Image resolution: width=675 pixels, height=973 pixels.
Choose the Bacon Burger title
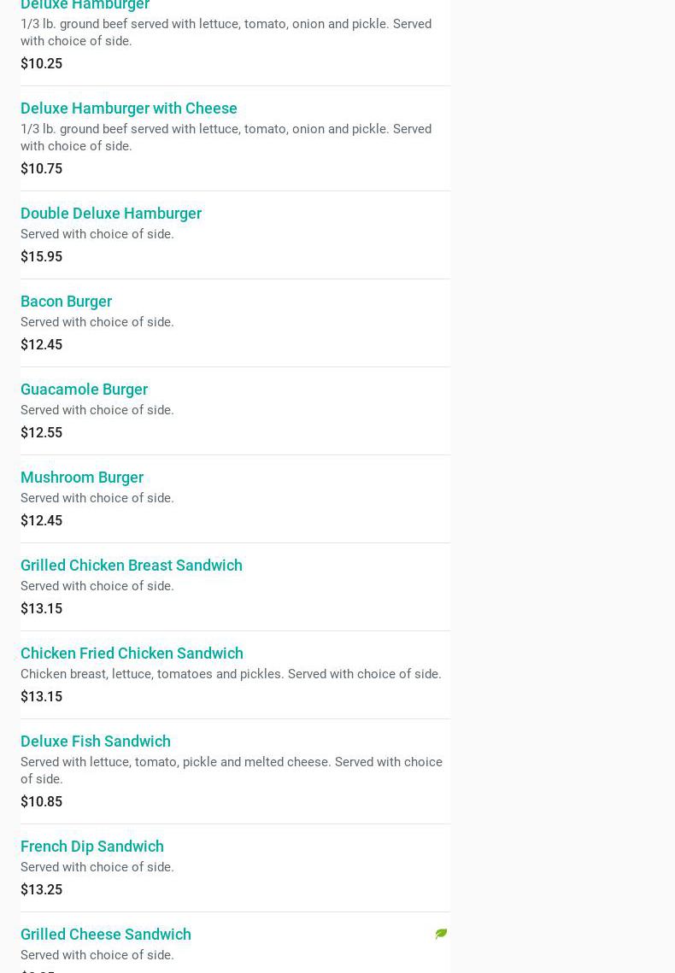66,302
